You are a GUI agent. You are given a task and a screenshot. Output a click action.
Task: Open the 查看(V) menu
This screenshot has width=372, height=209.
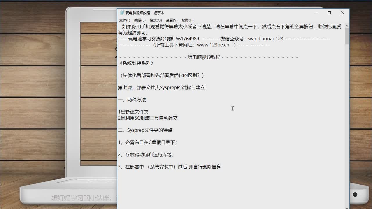point(171,20)
